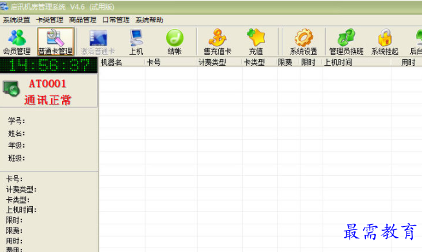
Task: Click the 计费类型 label in left panel
Action: 21,189
